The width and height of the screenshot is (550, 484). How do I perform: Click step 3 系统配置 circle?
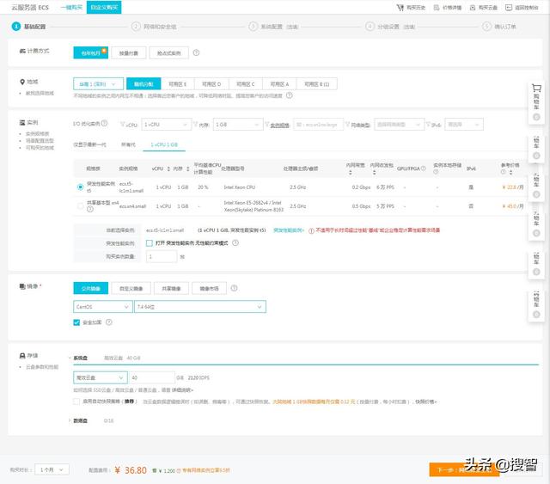(253, 27)
